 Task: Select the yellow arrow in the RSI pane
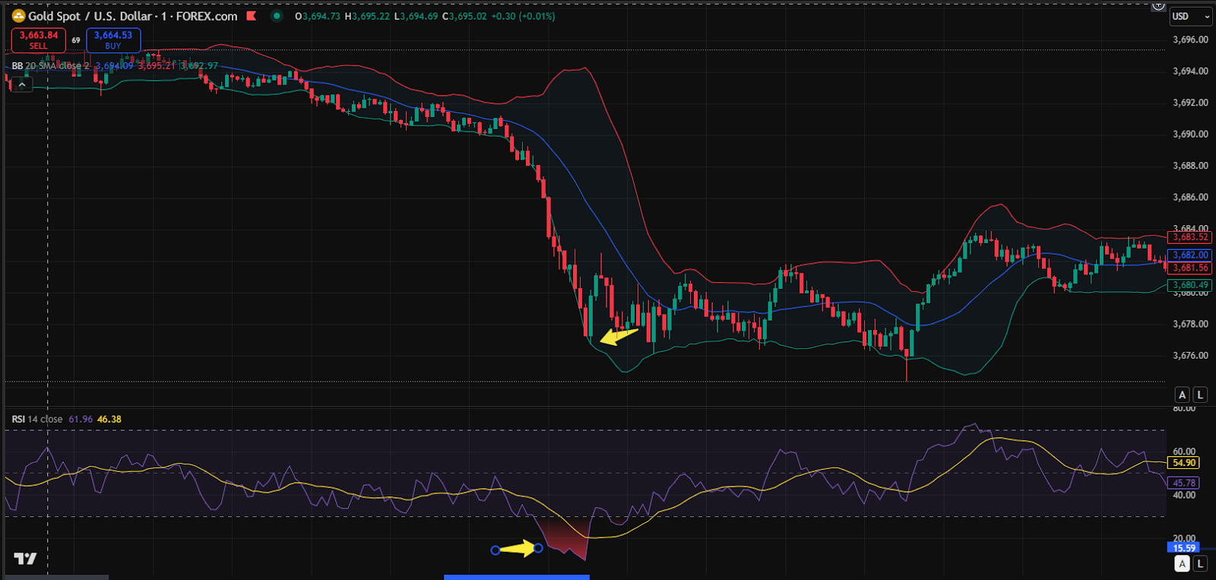point(517,548)
